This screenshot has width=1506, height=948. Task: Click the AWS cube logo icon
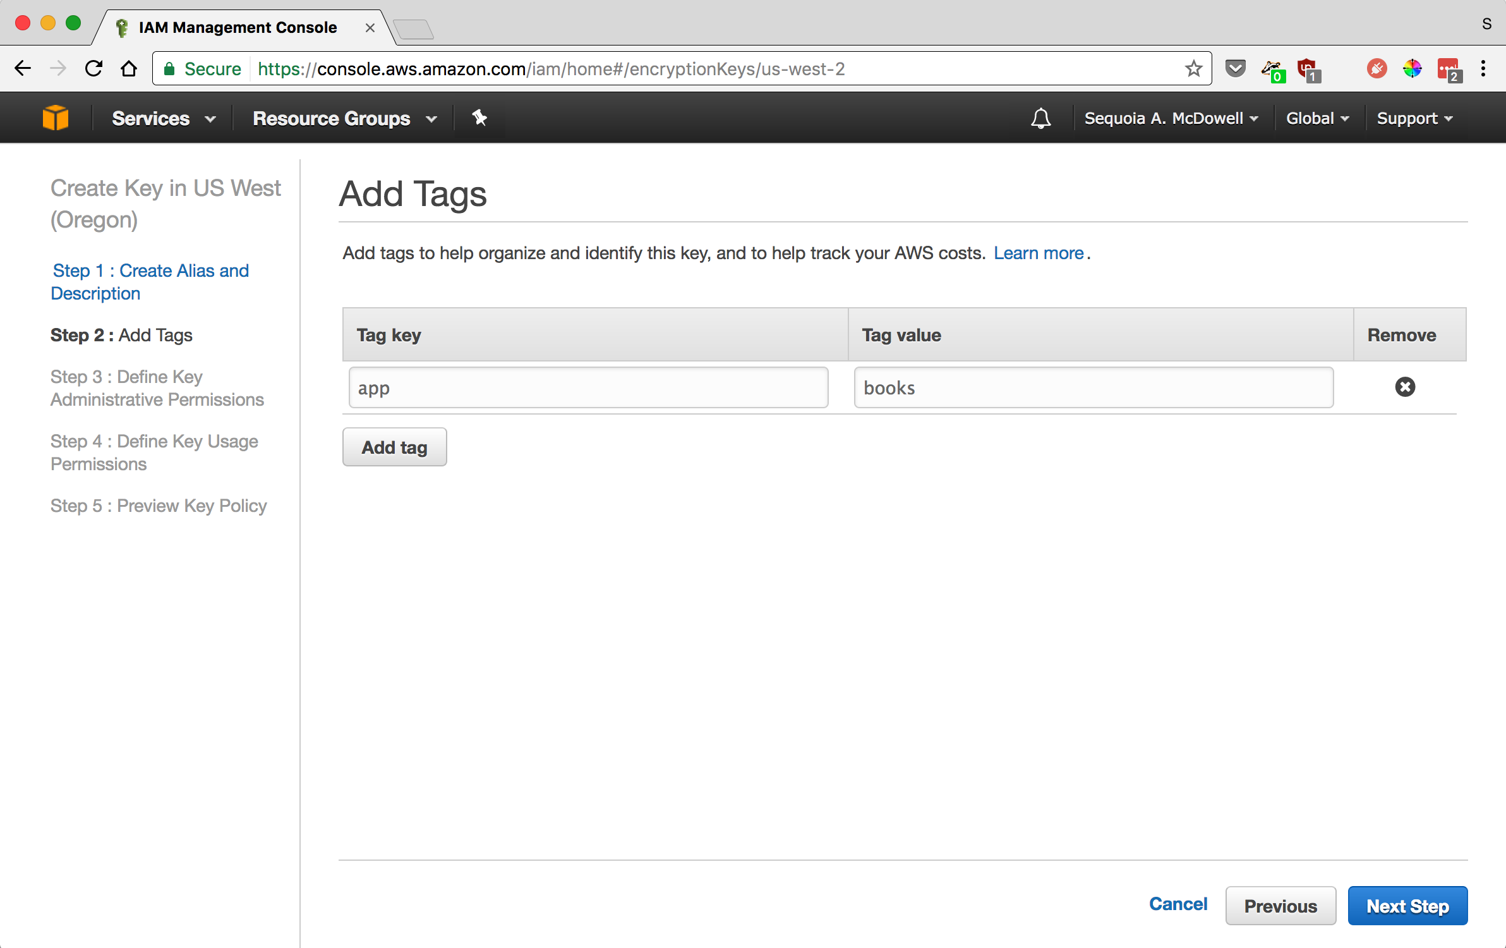click(x=56, y=118)
